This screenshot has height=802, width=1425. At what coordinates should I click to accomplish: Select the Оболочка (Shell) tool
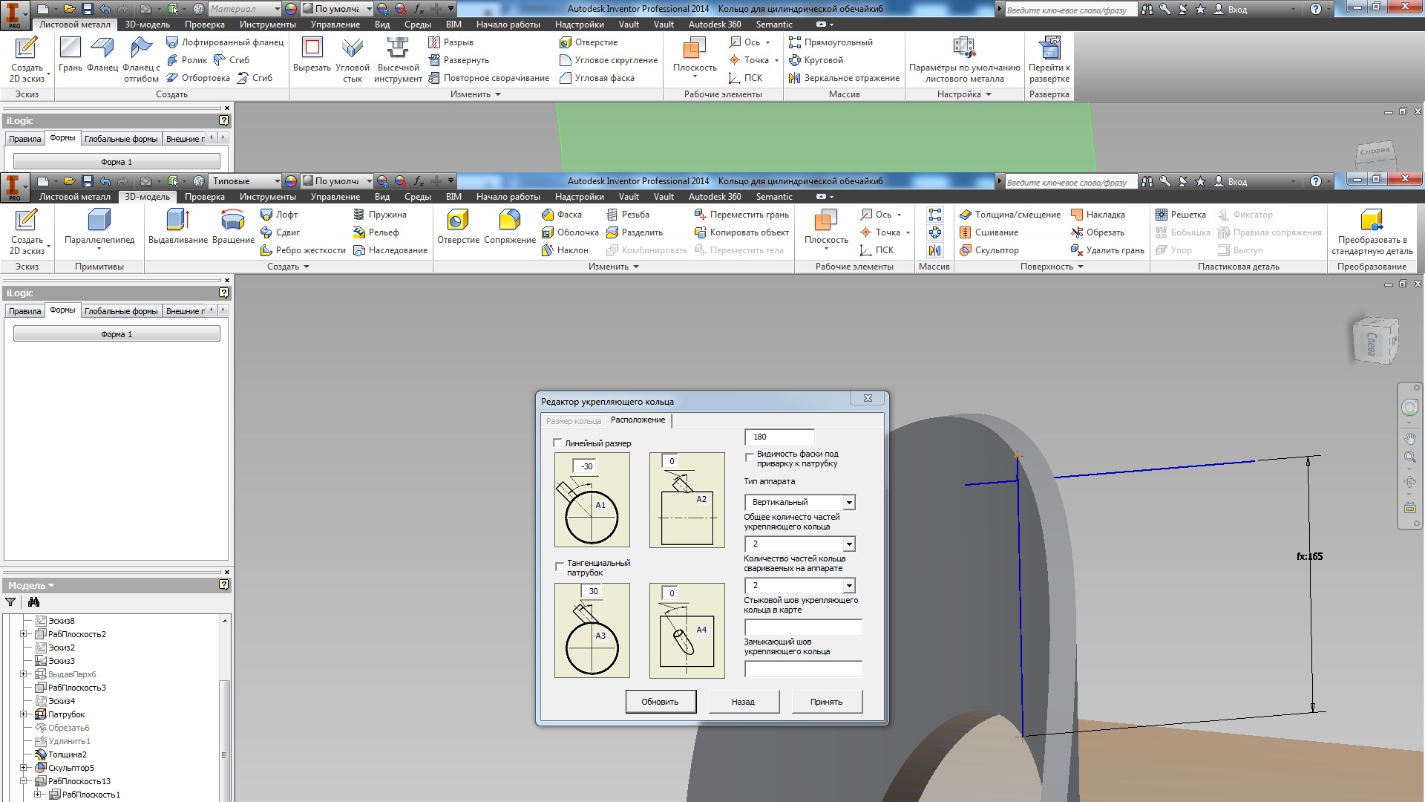570,232
